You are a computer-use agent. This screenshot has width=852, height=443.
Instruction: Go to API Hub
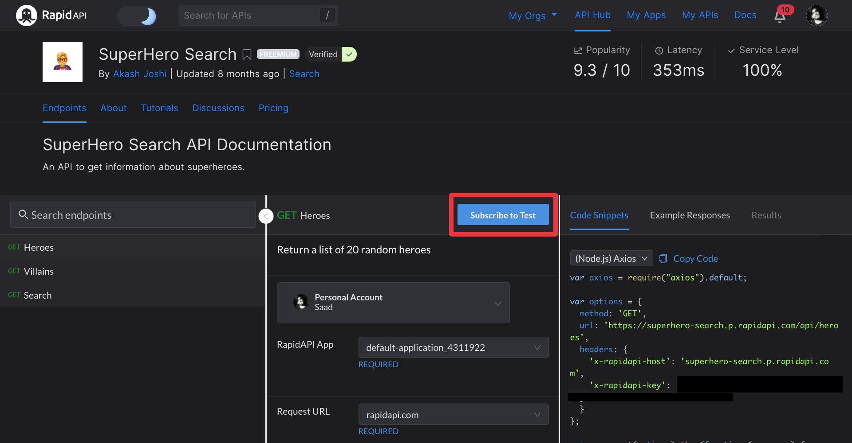[x=592, y=15]
